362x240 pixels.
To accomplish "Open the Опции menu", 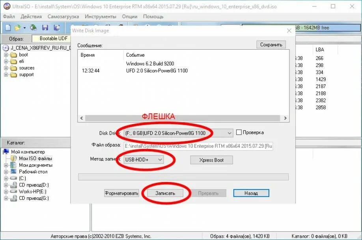I will pos(130,17).
